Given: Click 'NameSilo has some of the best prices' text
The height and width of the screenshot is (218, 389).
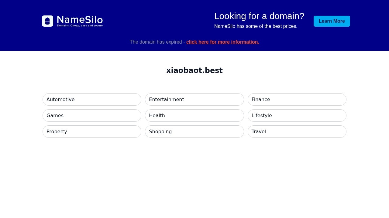Looking at the screenshot, I should click(x=256, y=26).
